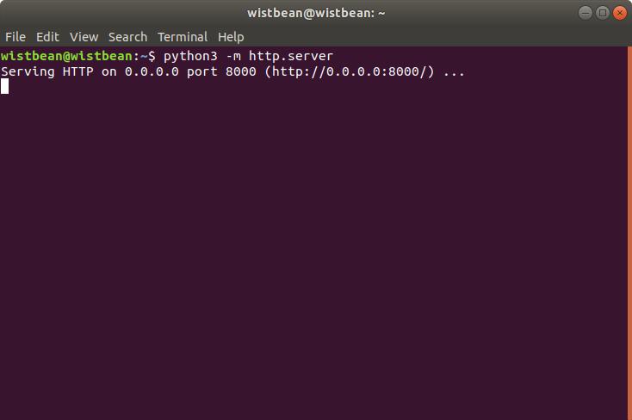Open the File menu

(x=15, y=37)
